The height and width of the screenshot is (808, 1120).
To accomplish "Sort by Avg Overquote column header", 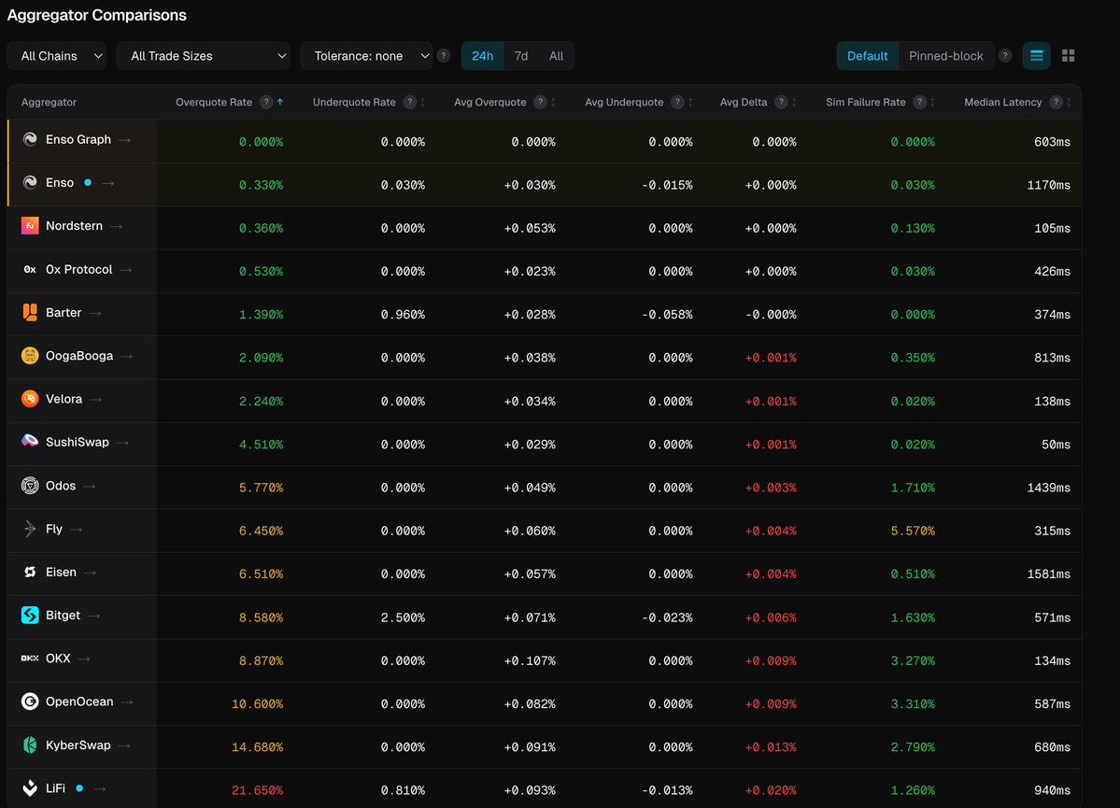I will tap(490, 102).
